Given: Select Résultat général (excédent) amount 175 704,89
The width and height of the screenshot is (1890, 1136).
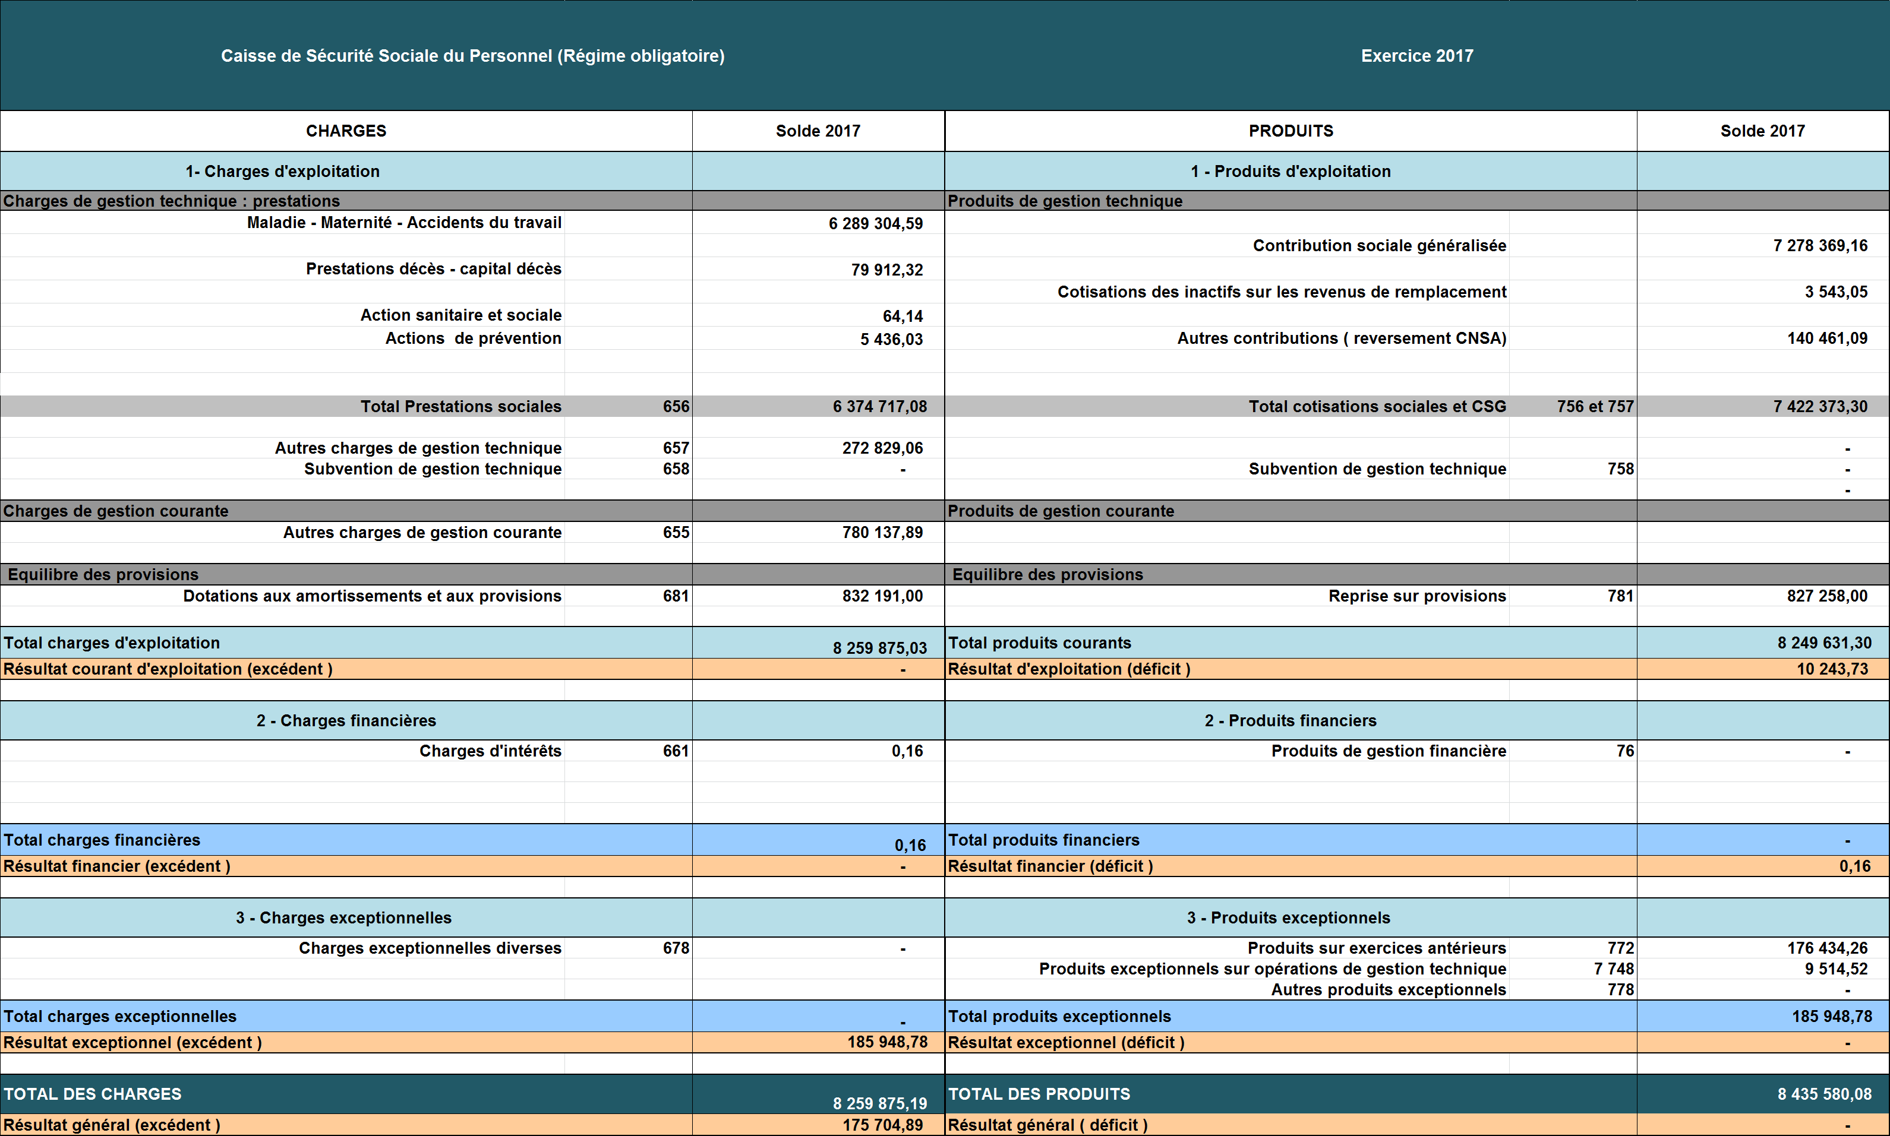Looking at the screenshot, I should (x=882, y=1125).
